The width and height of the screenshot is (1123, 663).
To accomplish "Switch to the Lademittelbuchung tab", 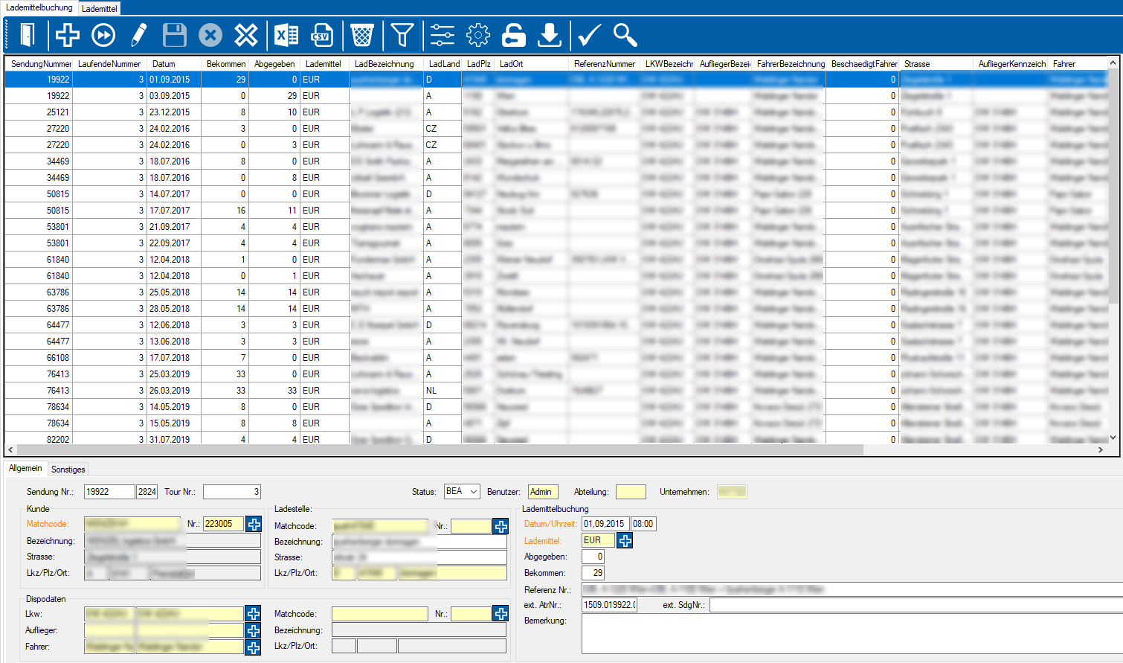I will point(39,7).
